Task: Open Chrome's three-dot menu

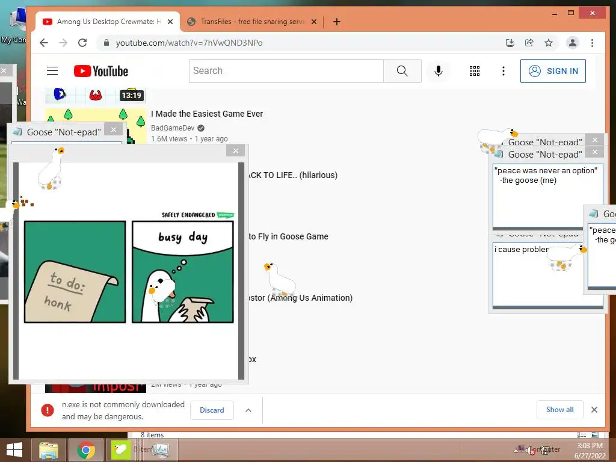Action: click(x=592, y=43)
